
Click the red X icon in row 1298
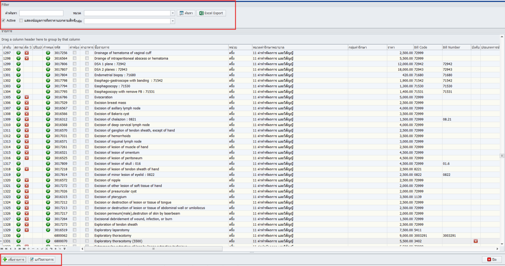coord(27,58)
